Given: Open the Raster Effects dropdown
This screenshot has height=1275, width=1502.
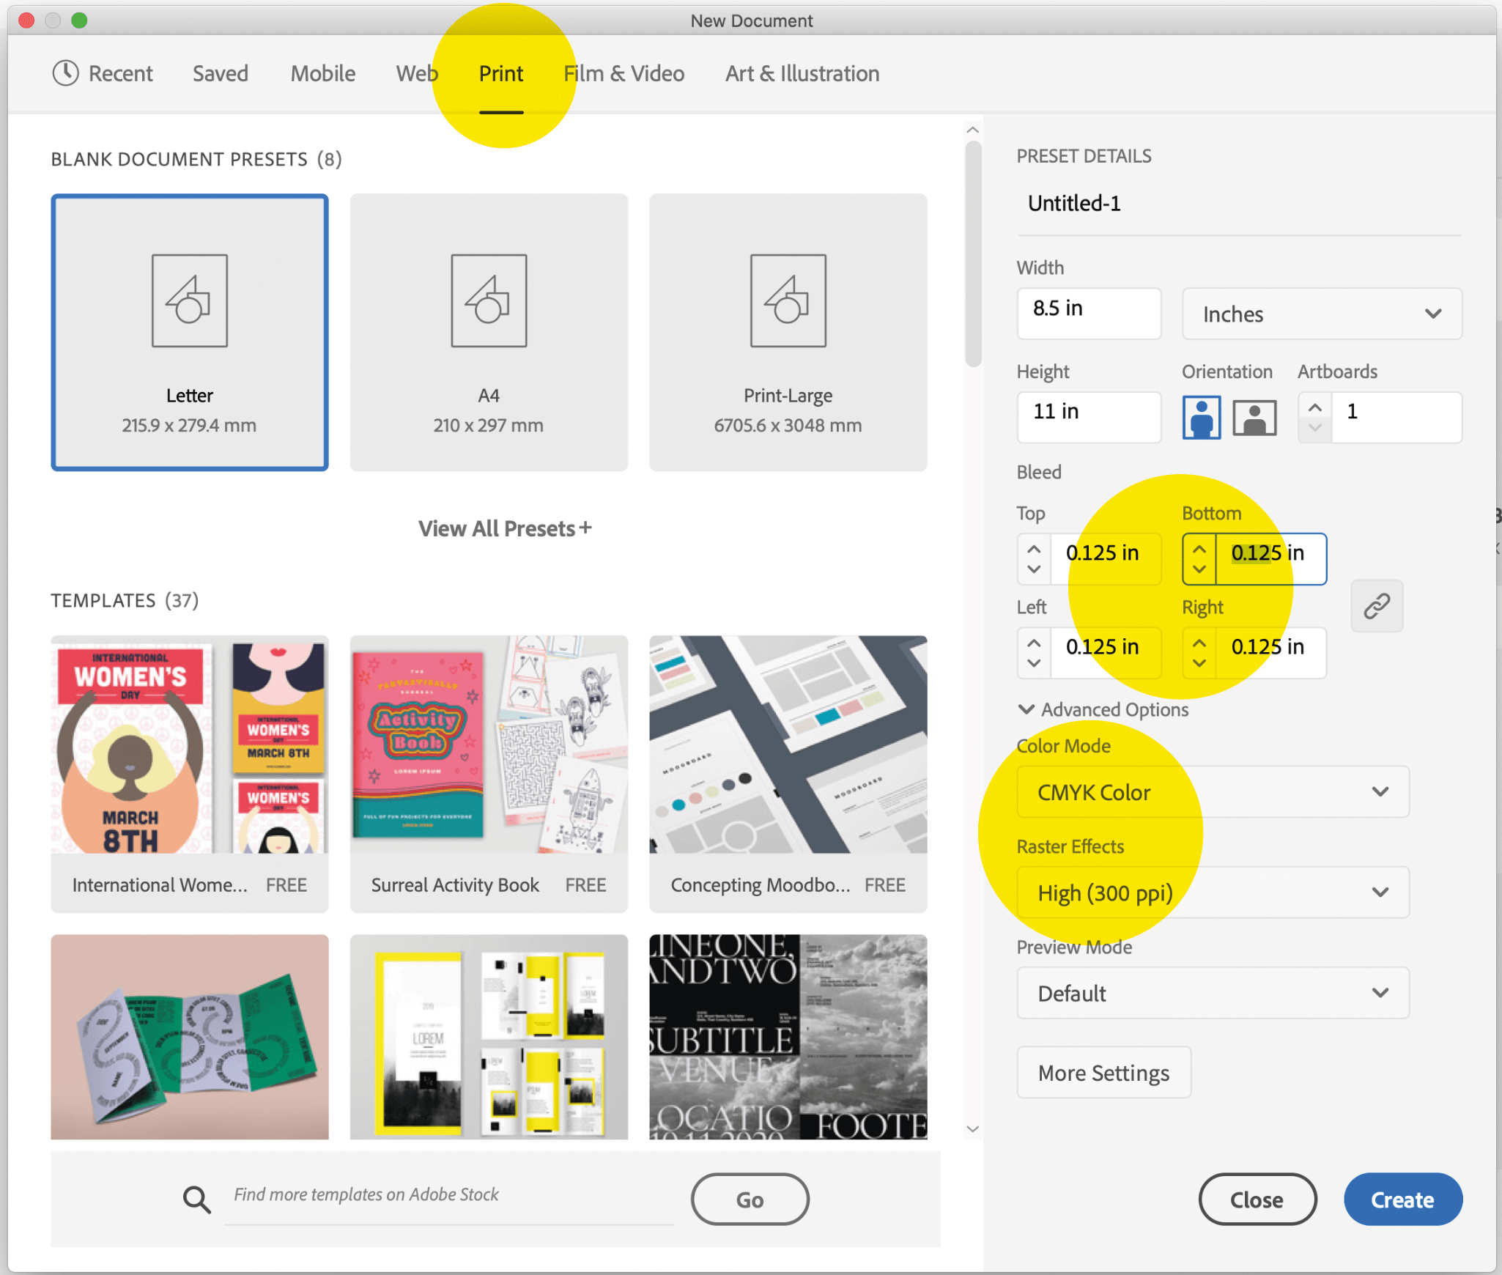Looking at the screenshot, I should pyautogui.click(x=1213, y=893).
